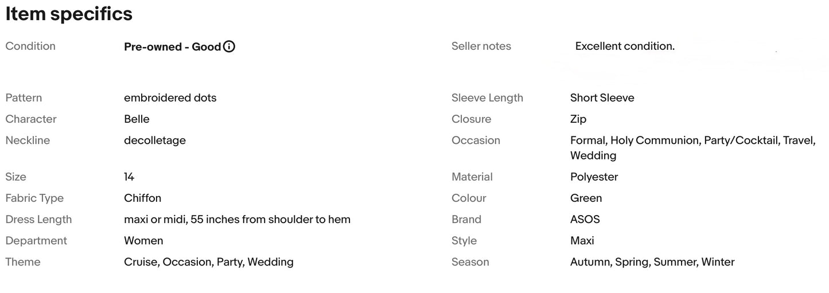The image size is (829, 293).
Task: Click the Short Sleeve value
Action: click(x=602, y=97)
